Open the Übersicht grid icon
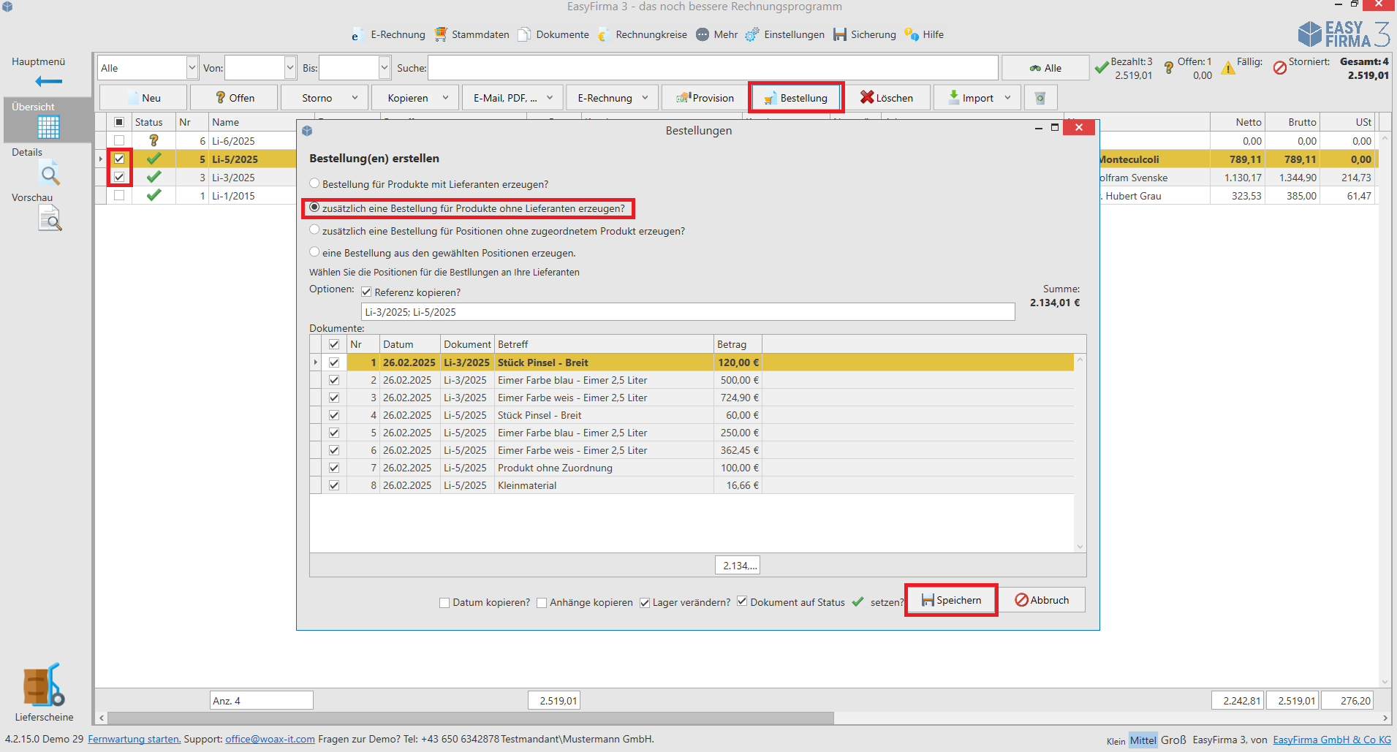The height and width of the screenshot is (752, 1397). pyautogui.click(x=48, y=127)
